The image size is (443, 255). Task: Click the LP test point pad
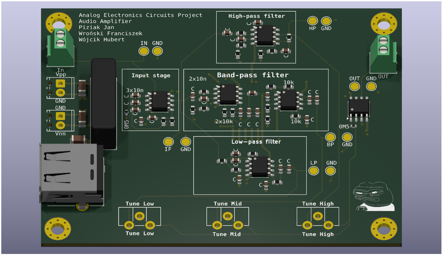pyautogui.click(x=313, y=171)
